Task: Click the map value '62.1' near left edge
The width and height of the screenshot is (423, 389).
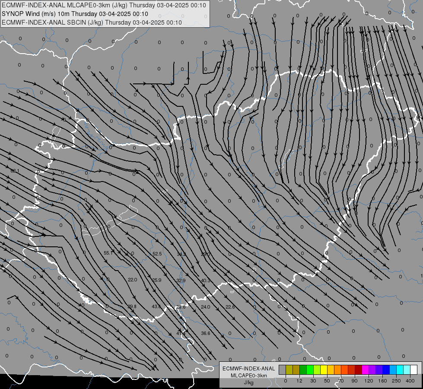Action: click(15, 171)
